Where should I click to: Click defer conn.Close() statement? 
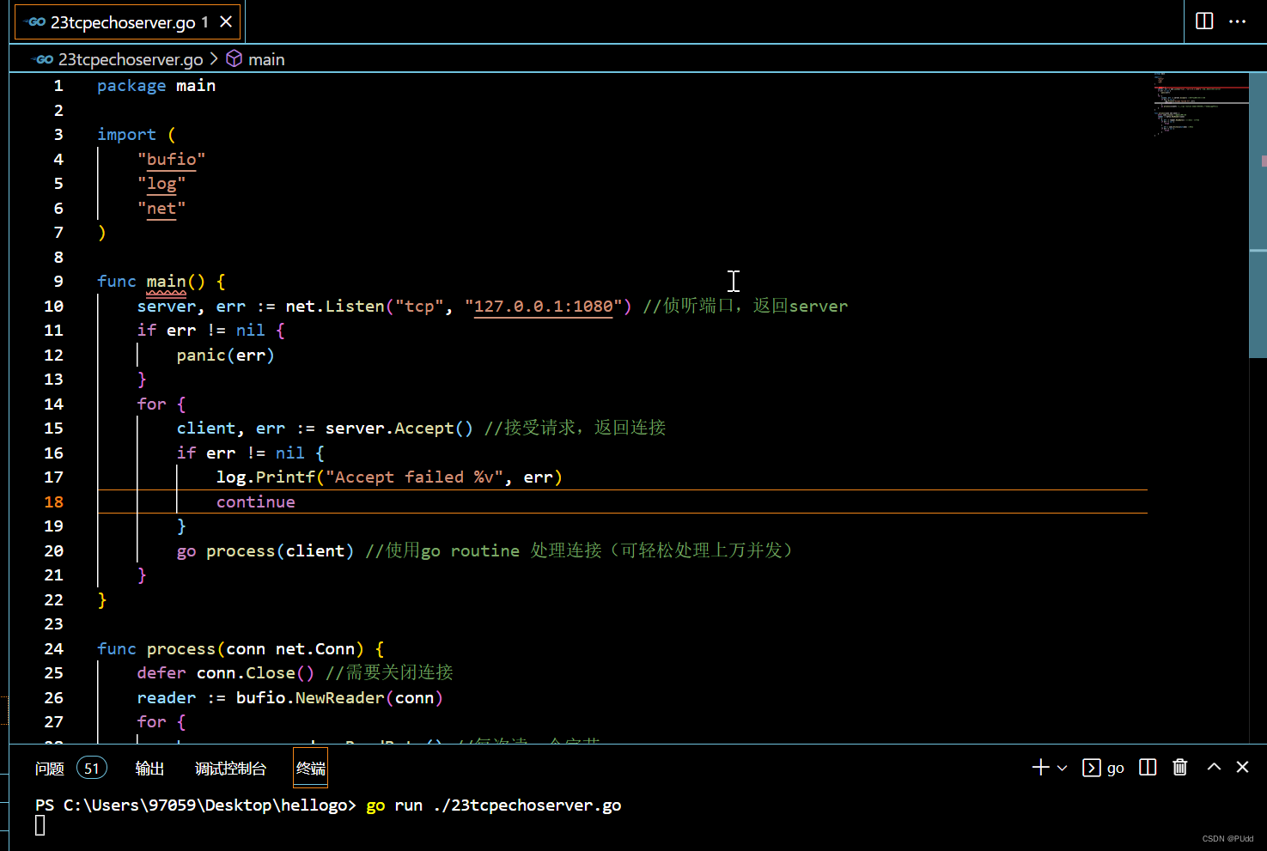point(226,673)
